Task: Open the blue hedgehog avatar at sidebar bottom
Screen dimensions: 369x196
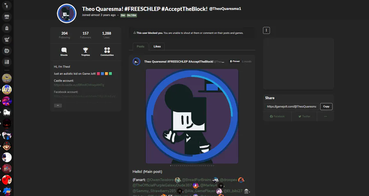Action: (x=7, y=191)
